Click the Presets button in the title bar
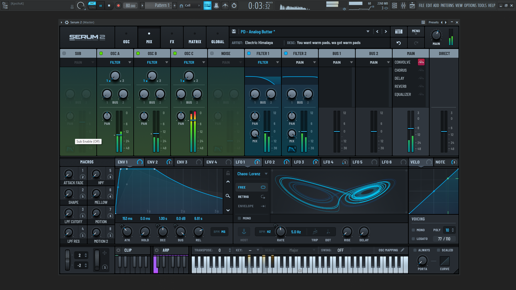516x290 pixels. pos(433,22)
